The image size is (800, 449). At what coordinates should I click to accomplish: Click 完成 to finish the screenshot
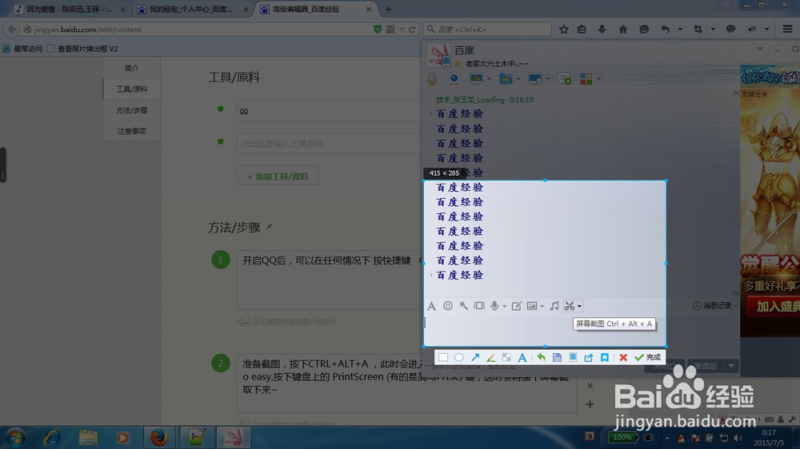(647, 357)
